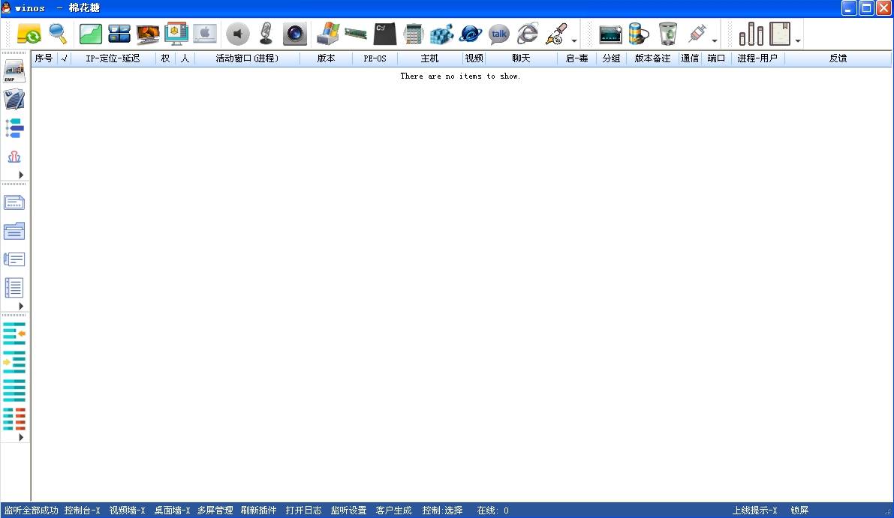Viewport: 894px width, 518px height.
Task: Expand arrow below teal-red rows sidebar icon
Action: 21,437
